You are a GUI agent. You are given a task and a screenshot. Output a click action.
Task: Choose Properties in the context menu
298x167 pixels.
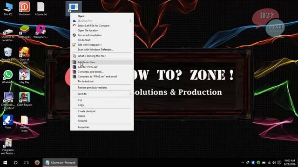[102, 127]
